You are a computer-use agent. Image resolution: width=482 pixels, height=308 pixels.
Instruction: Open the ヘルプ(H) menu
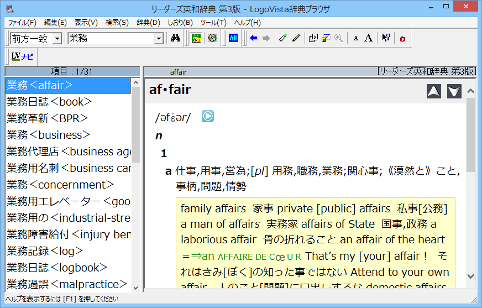click(x=248, y=23)
